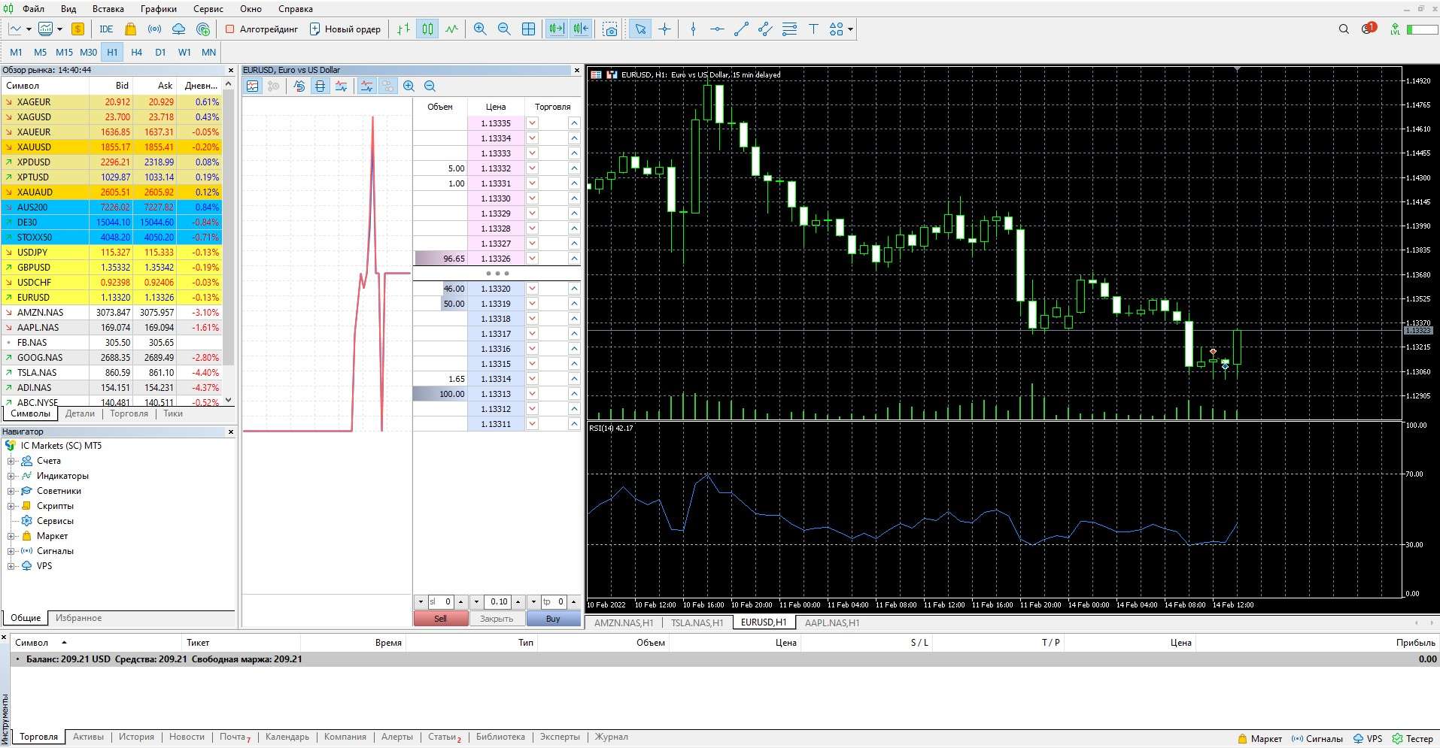Expand the Счета tree node
This screenshot has width=1440, height=748.
11,461
